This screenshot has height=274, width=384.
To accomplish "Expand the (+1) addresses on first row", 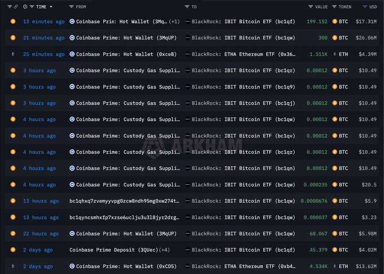I will coord(174,21).
